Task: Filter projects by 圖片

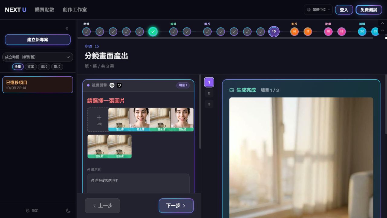Action: 44,67
